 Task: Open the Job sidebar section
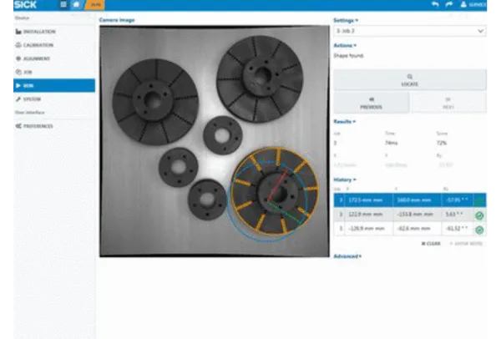pyautogui.click(x=54, y=72)
